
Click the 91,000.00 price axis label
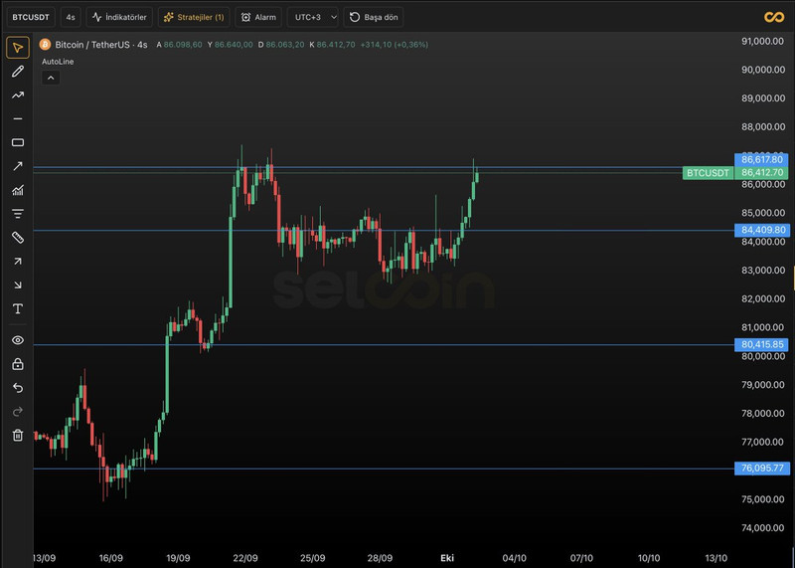click(762, 41)
